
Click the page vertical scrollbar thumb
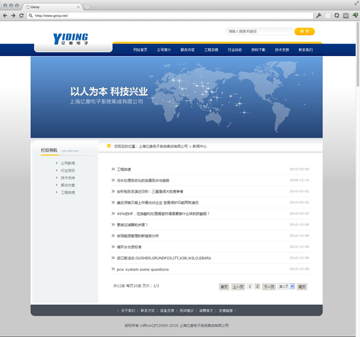click(x=357, y=54)
